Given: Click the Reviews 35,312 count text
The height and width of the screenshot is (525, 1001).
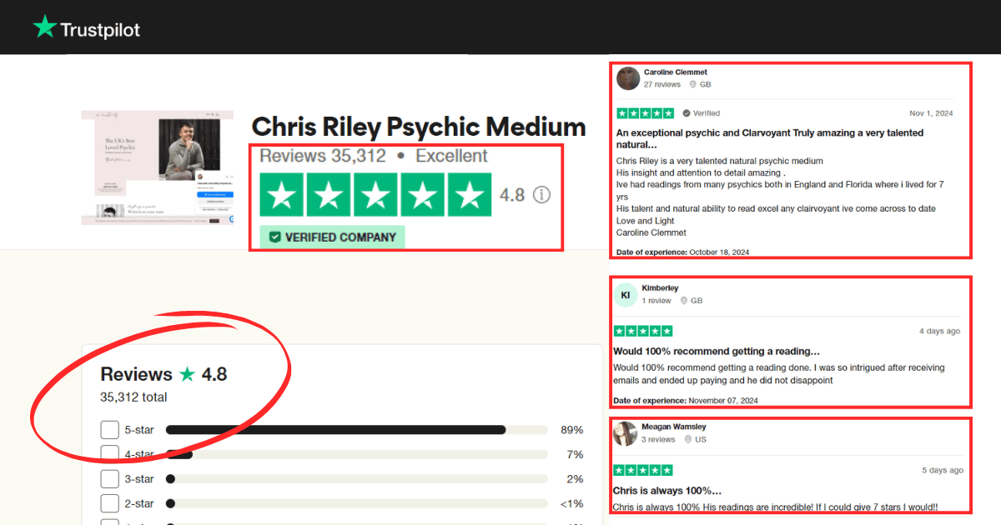Looking at the screenshot, I should tap(323, 156).
